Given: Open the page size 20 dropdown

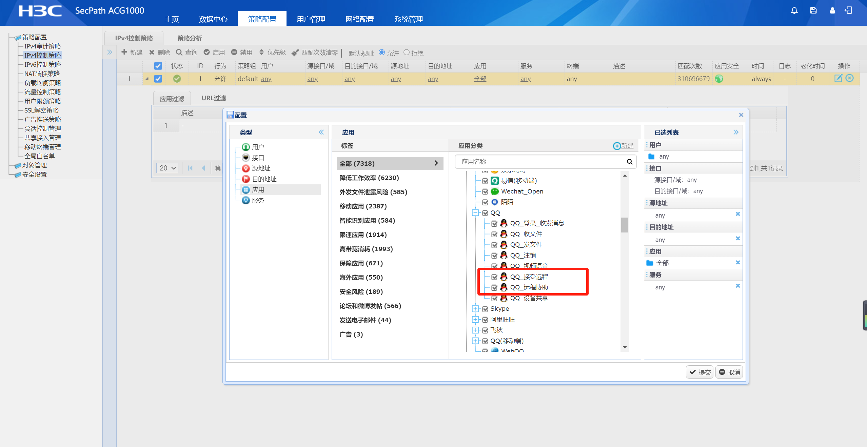Looking at the screenshot, I should tap(168, 168).
